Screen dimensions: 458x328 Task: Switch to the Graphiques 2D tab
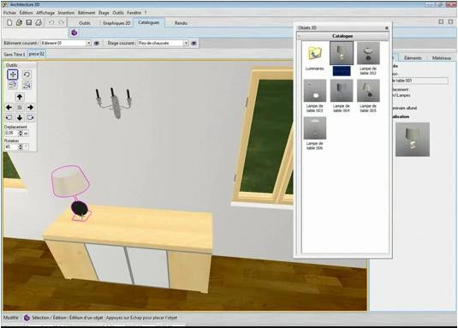[116, 23]
